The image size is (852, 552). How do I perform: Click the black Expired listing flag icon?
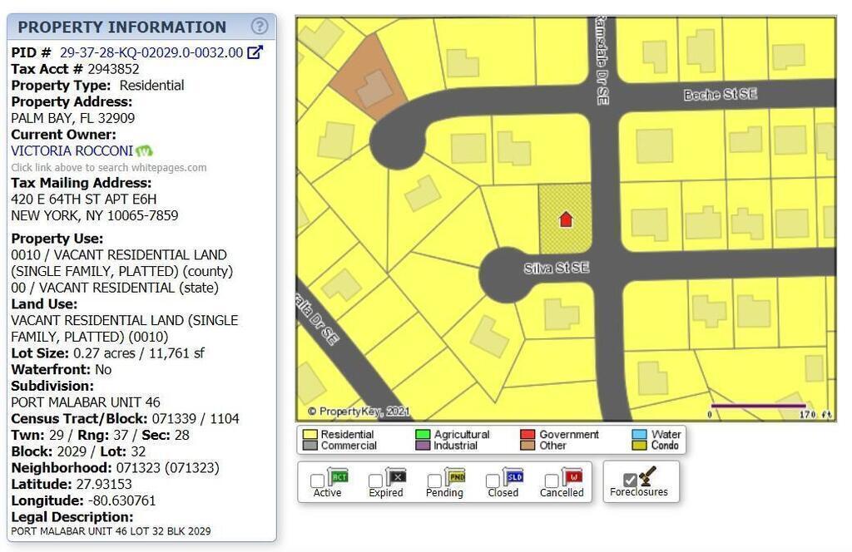coord(396,477)
